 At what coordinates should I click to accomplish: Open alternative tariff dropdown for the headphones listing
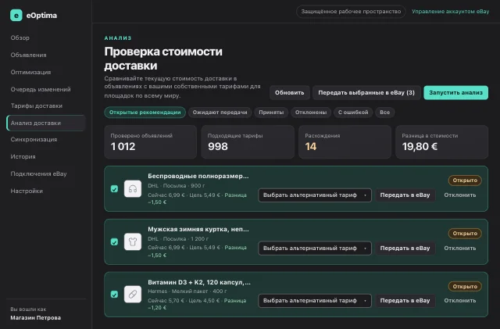coord(315,195)
